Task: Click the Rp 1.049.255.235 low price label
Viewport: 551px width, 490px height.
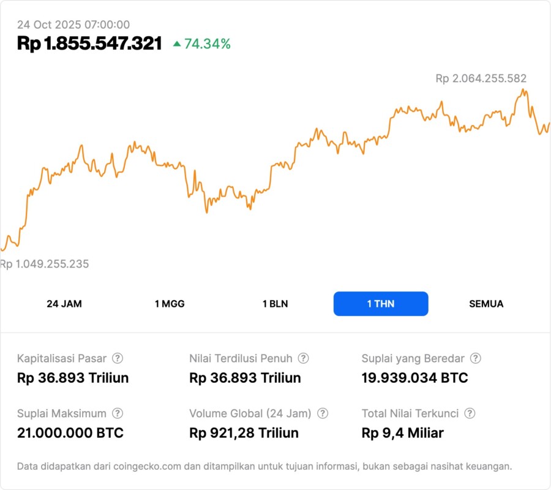Action: 45,264
